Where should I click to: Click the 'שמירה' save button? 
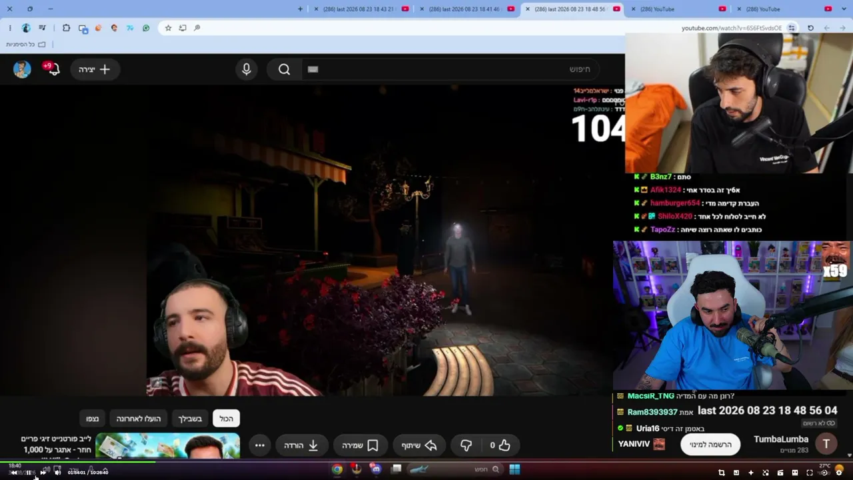360,445
